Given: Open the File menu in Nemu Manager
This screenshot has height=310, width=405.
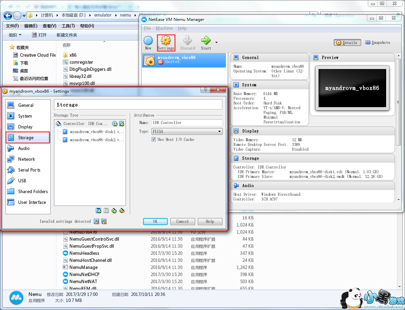Looking at the screenshot, I should pos(147,28).
